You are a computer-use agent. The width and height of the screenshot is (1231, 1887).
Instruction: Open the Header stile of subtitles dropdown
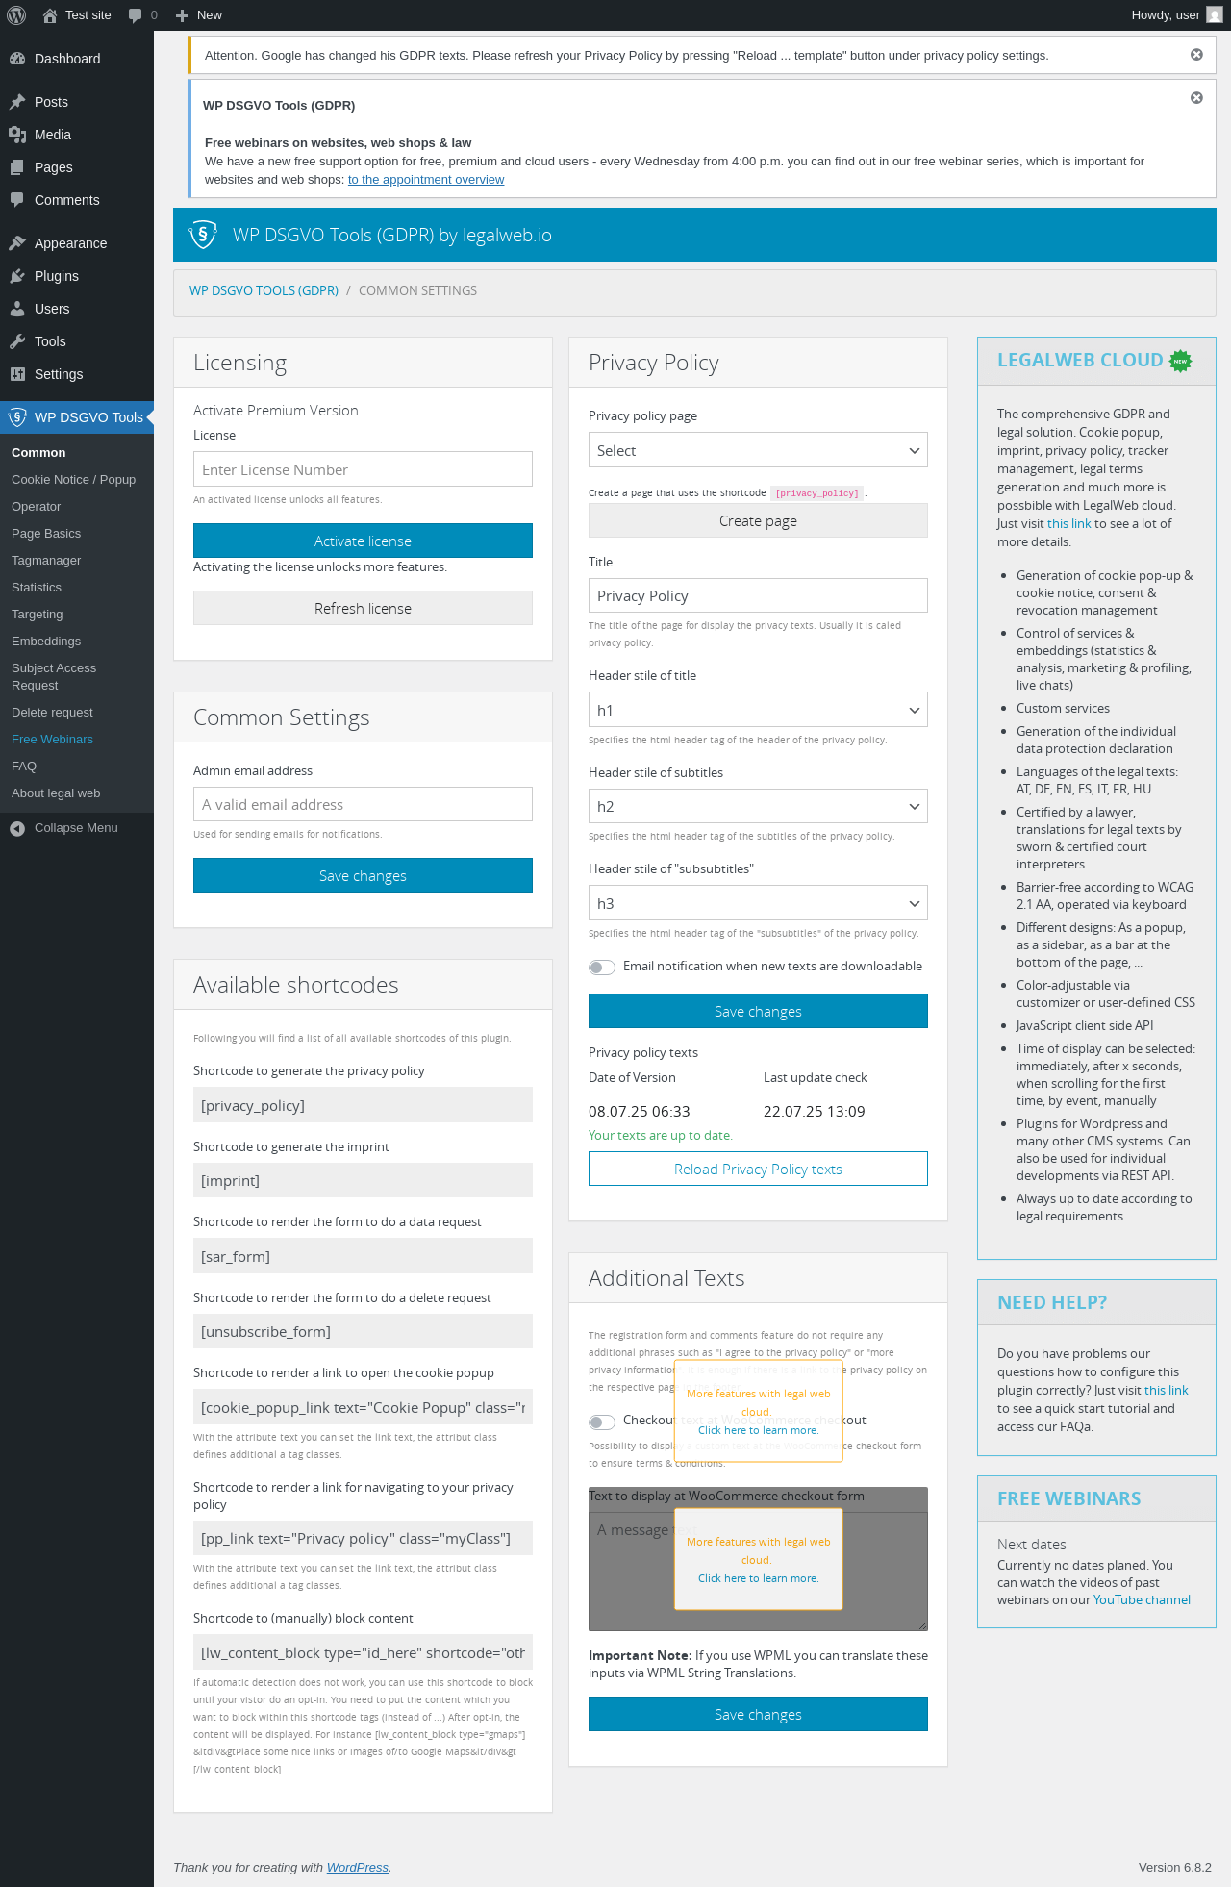point(758,806)
